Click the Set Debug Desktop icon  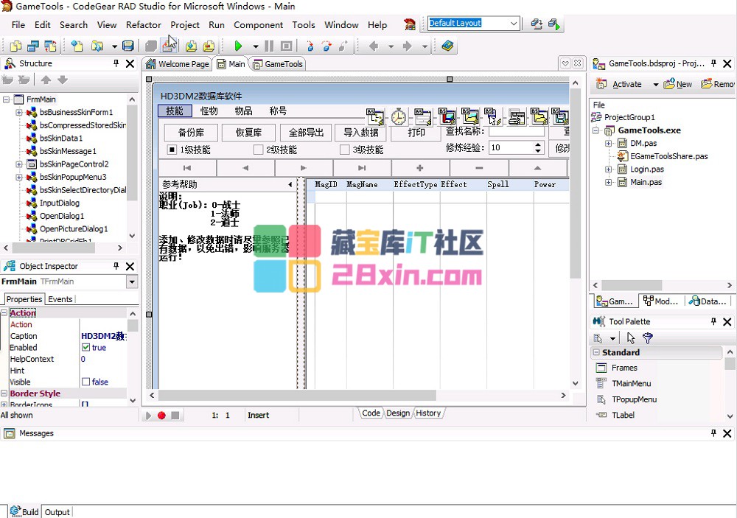click(554, 24)
